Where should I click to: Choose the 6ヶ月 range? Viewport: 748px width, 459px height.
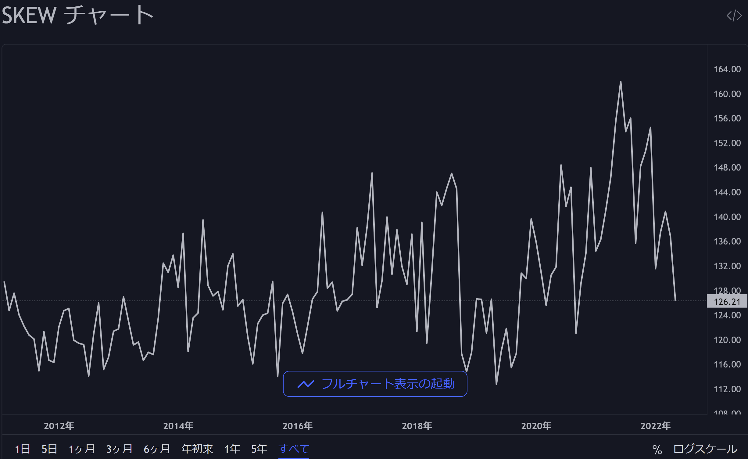(x=157, y=449)
